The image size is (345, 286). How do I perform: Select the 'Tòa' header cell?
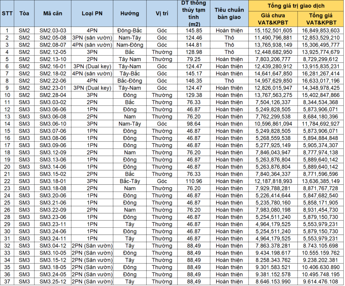[24, 13]
